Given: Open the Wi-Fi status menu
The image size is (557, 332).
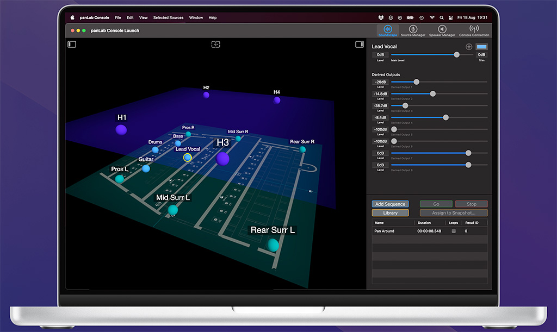Looking at the screenshot, I should click(432, 17).
